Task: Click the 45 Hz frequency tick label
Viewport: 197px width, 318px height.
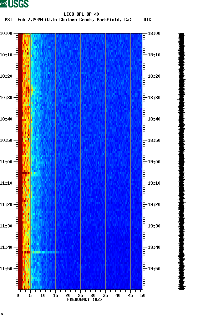Action: [x=130, y=296]
